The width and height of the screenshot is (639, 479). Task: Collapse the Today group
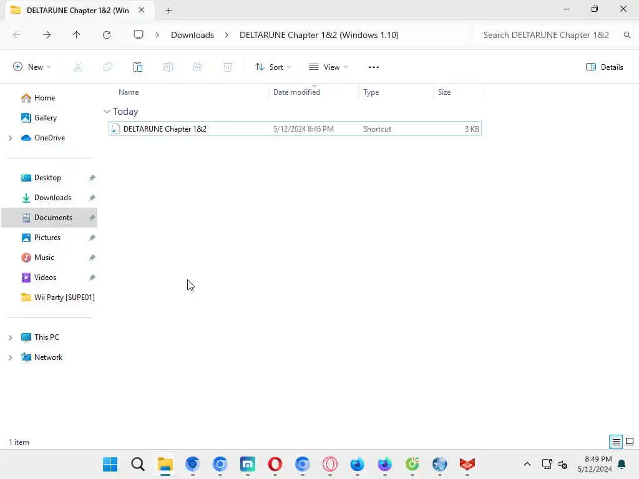click(107, 111)
